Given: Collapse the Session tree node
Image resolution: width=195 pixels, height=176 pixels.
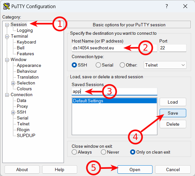Looking at the screenshot, I should point(7,25).
